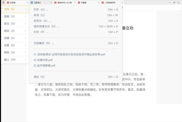Expand the 帮助 (H) submenu arrow
Image resolution: width=182 pixels, height=122 pixels.
[x=26, y=52]
